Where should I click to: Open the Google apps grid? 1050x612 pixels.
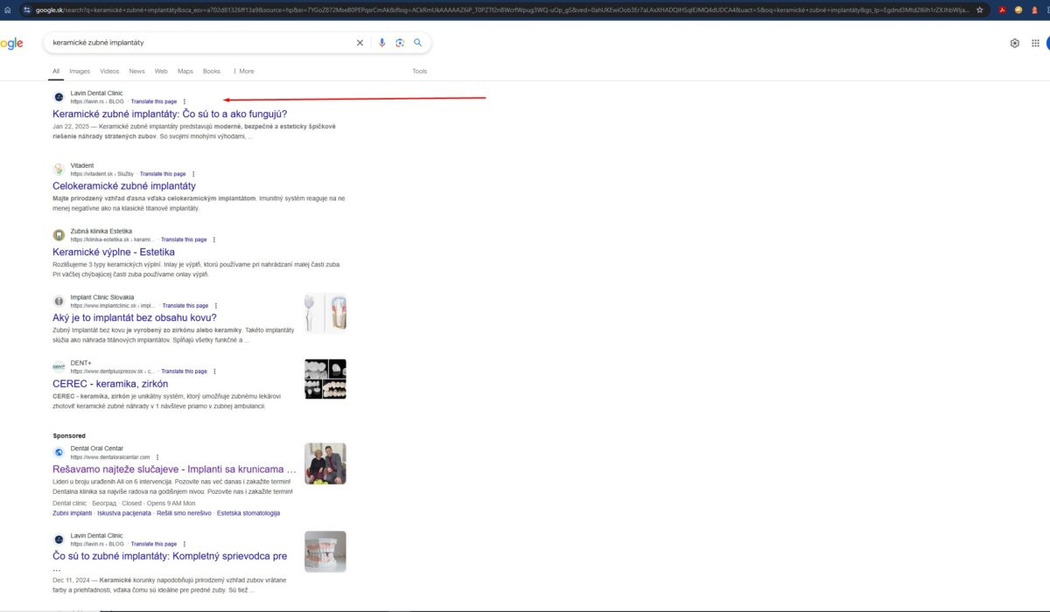pos(1035,43)
